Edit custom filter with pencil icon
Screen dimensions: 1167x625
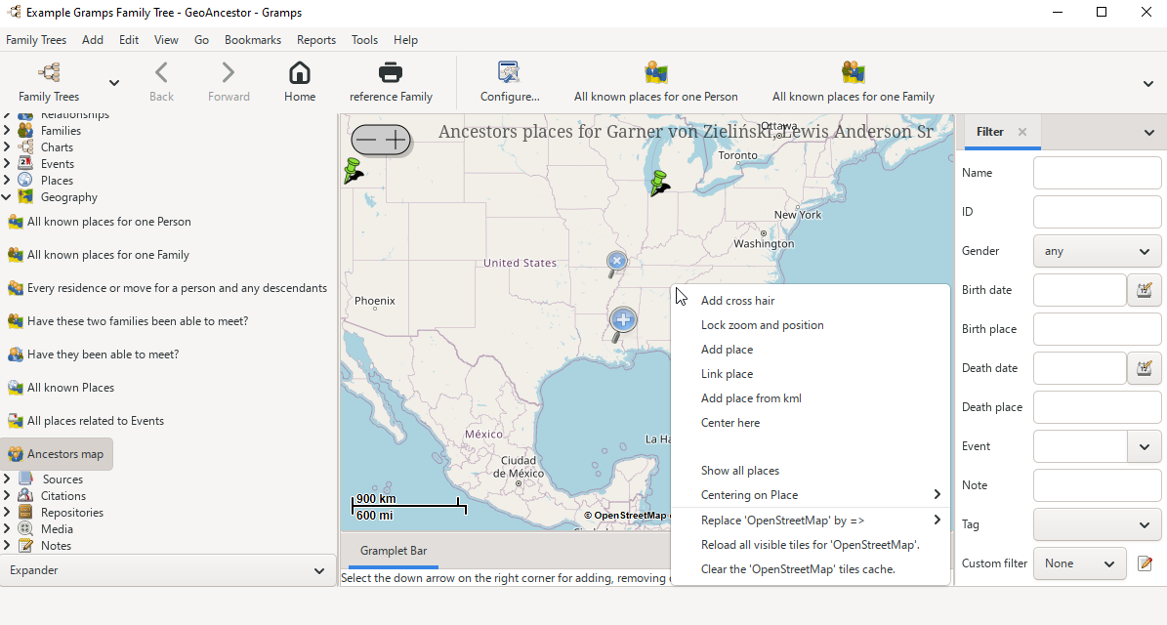(1145, 564)
